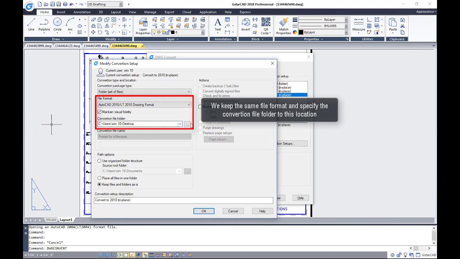This screenshot has height=259, width=460.
Task: Open the Insert ribbon tab
Action: (x=61, y=12)
